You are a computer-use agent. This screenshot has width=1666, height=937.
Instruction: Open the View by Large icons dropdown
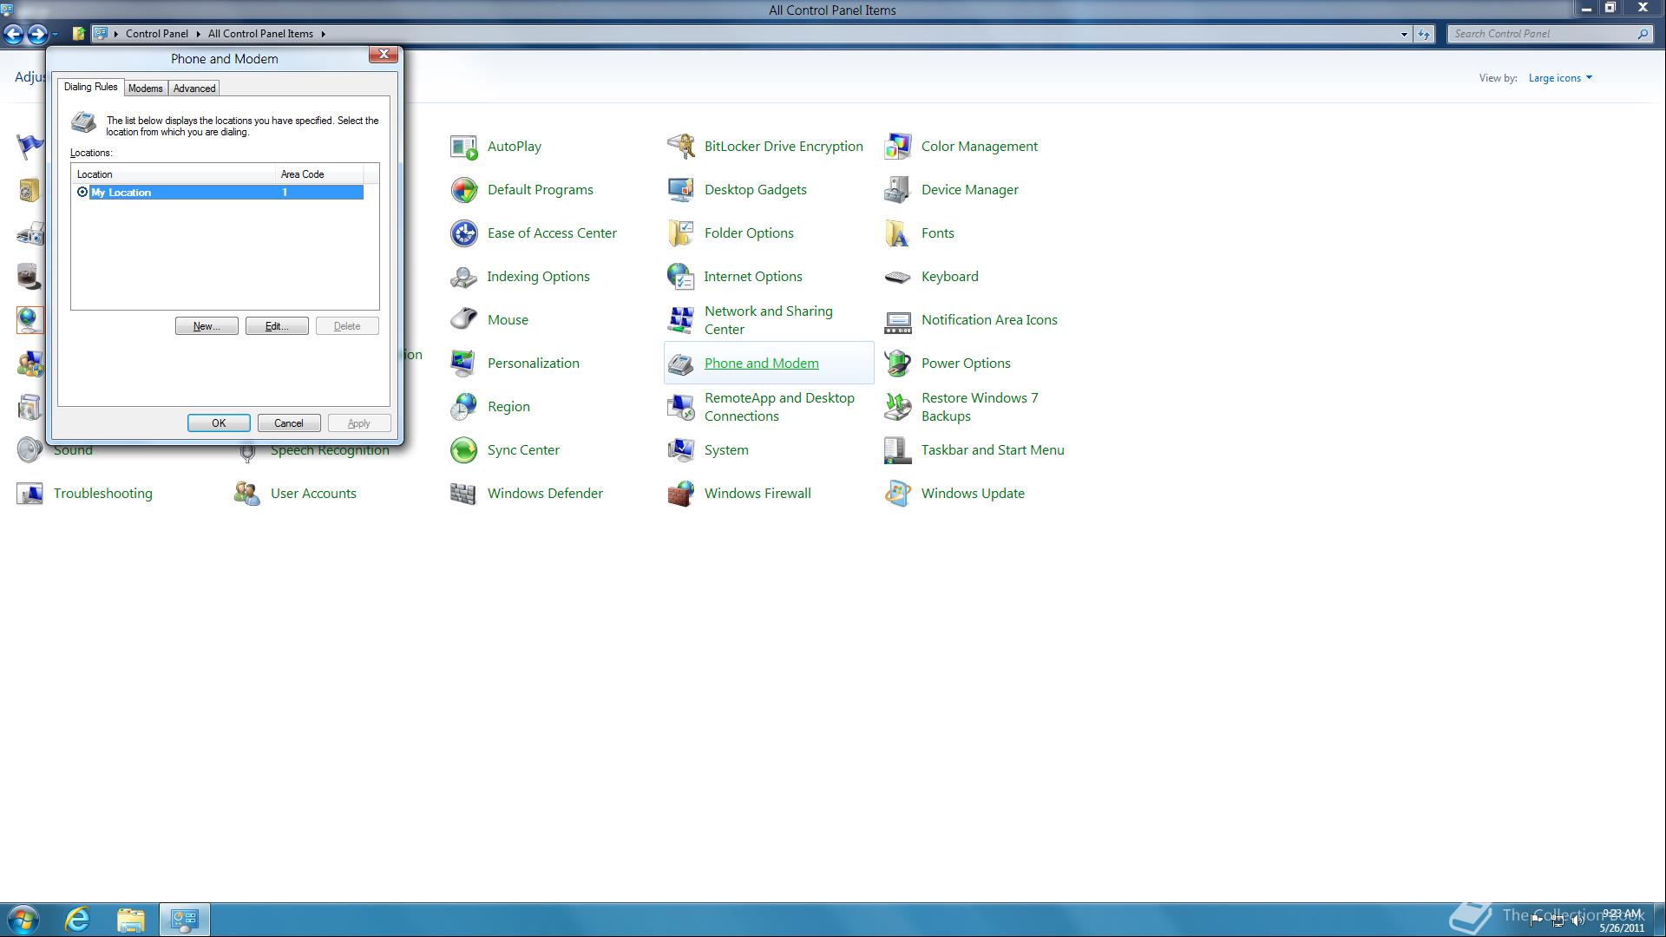(x=1560, y=78)
